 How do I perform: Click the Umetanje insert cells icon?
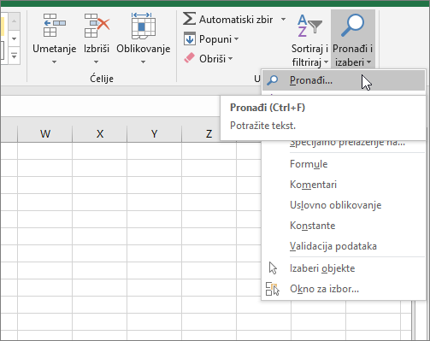[54, 25]
